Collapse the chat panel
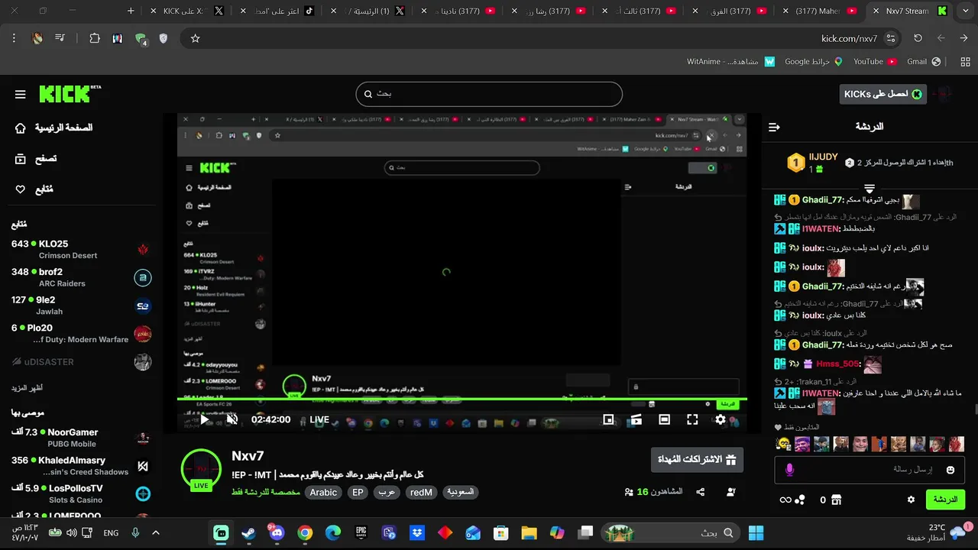This screenshot has width=978, height=550. tap(774, 128)
